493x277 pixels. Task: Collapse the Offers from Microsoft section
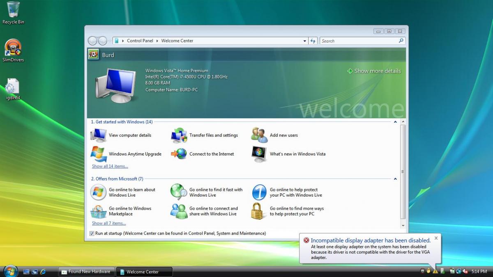(395, 179)
